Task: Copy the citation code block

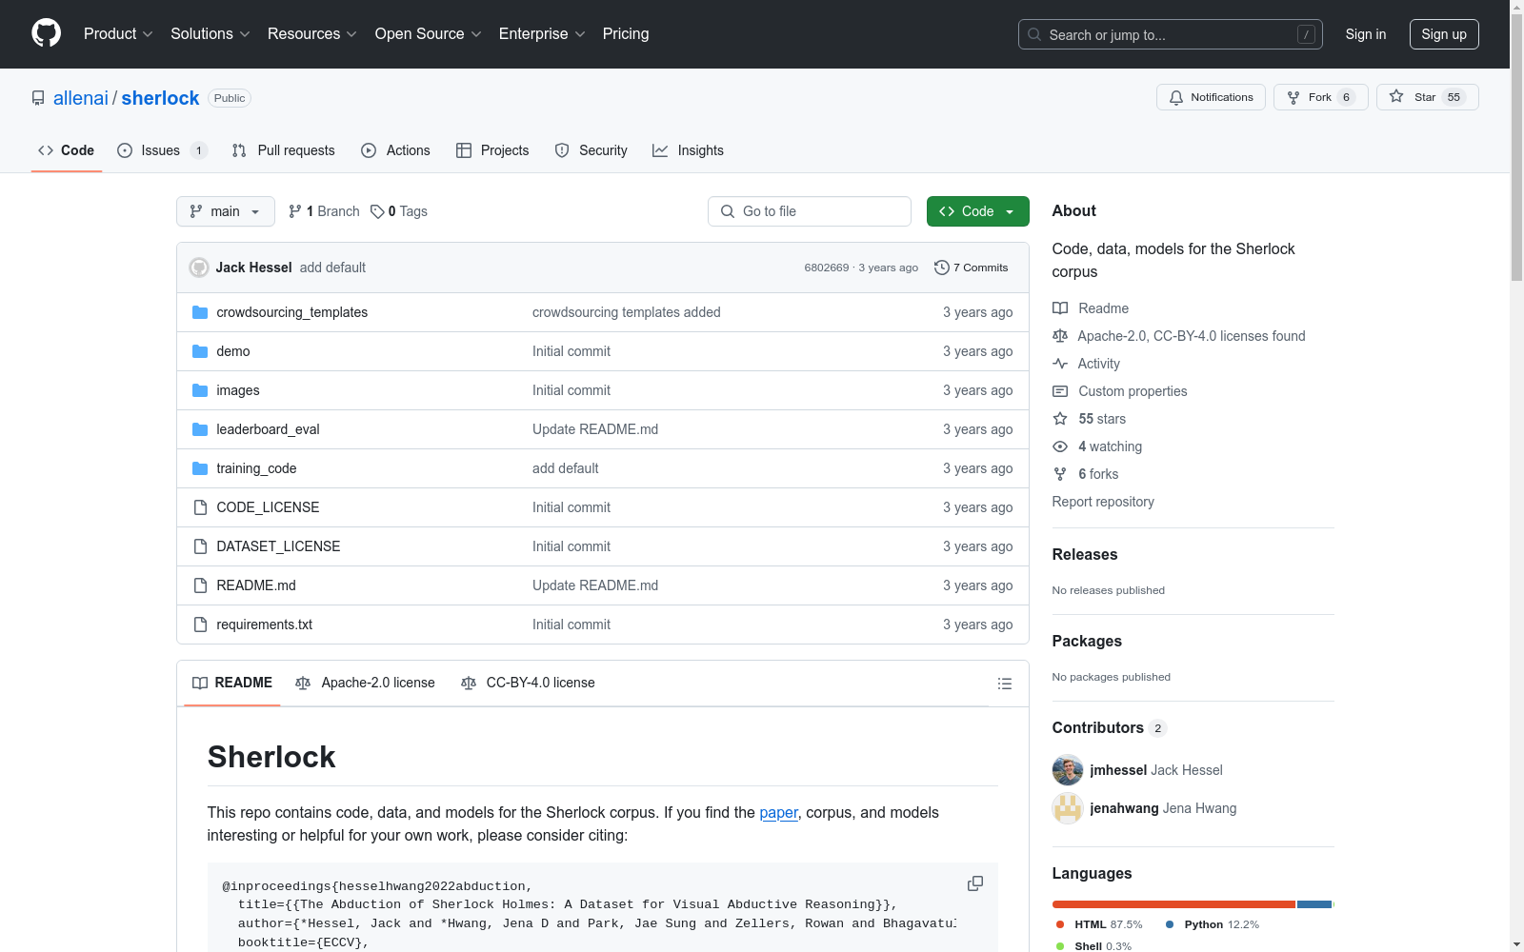Action: (975, 883)
